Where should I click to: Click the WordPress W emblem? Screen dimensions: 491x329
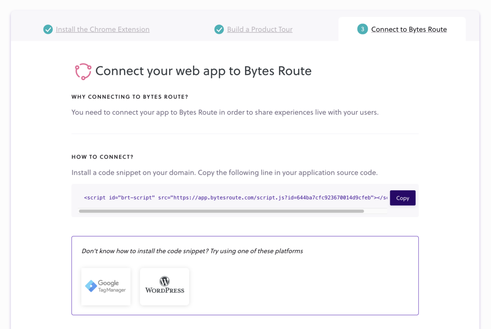click(x=164, y=281)
